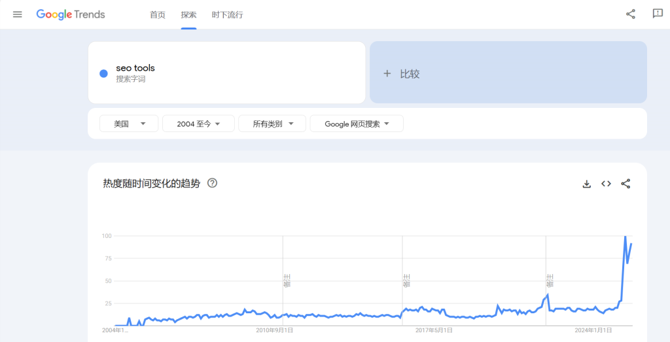Open the hamburger main menu
The image size is (670, 342).
(x=17, y=14)
